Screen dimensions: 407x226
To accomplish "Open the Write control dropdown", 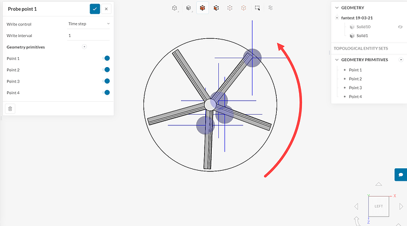I will point(88,24).
